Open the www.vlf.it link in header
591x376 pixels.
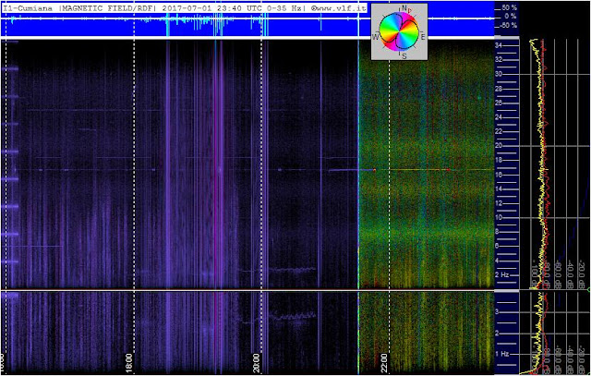338,8
